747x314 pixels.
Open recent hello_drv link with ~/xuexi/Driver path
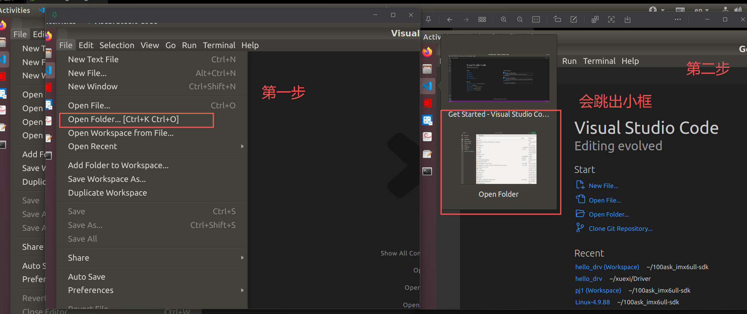tap(589, 279)
